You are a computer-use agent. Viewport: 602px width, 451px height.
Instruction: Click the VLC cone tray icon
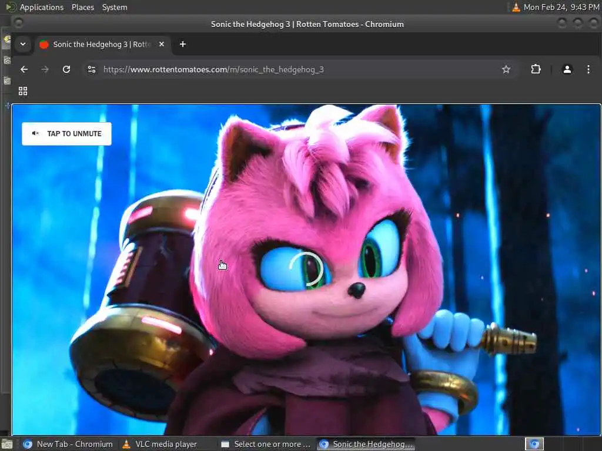pyautogui.click(x=516, y=7)
